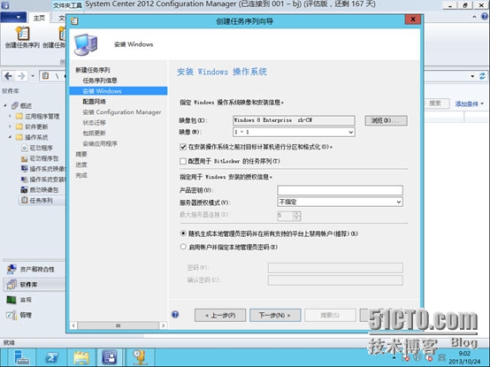This screenshot has height=367, width=490.
Task: Open the 添加条件 dropdown
Action: coord(469,103)
